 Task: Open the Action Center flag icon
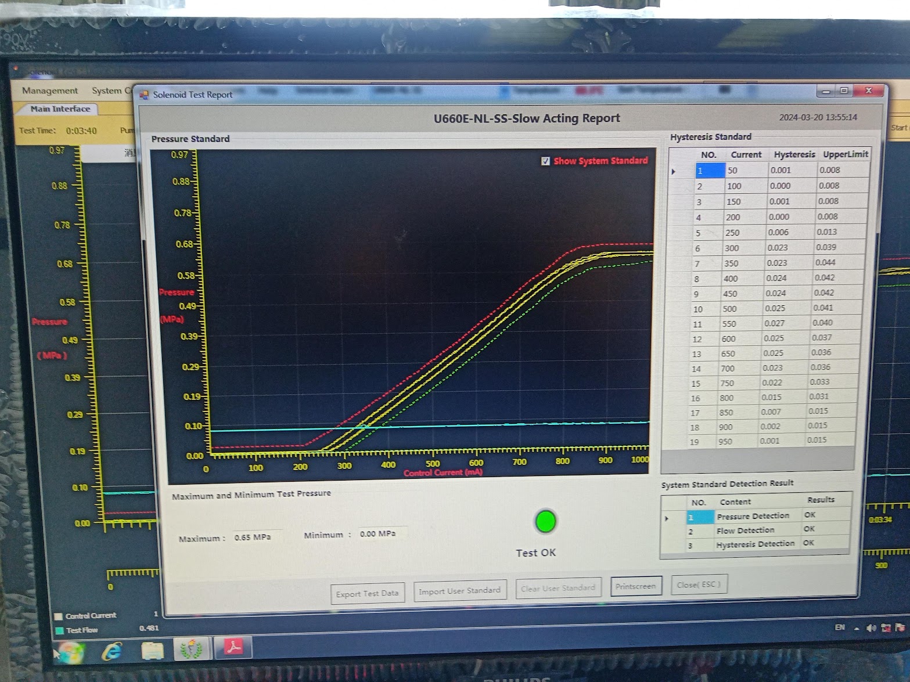900,627
